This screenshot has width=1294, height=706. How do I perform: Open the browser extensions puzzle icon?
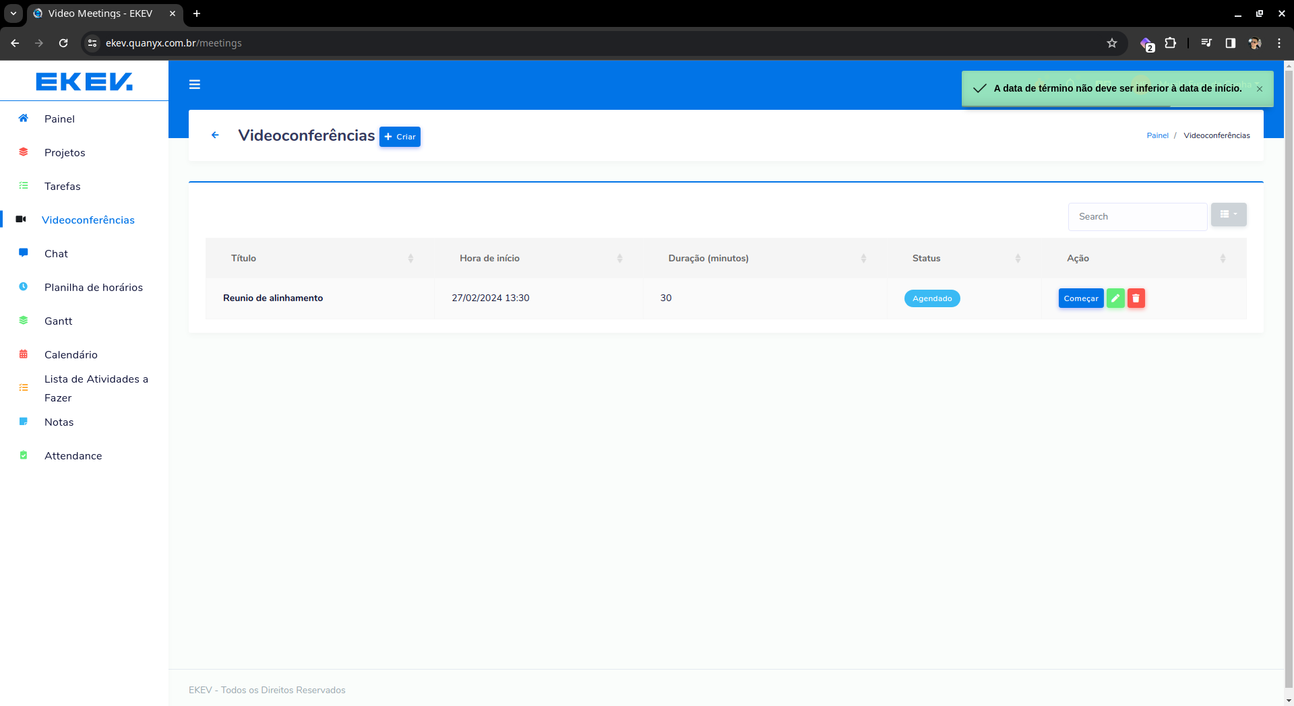(1171, 43)
